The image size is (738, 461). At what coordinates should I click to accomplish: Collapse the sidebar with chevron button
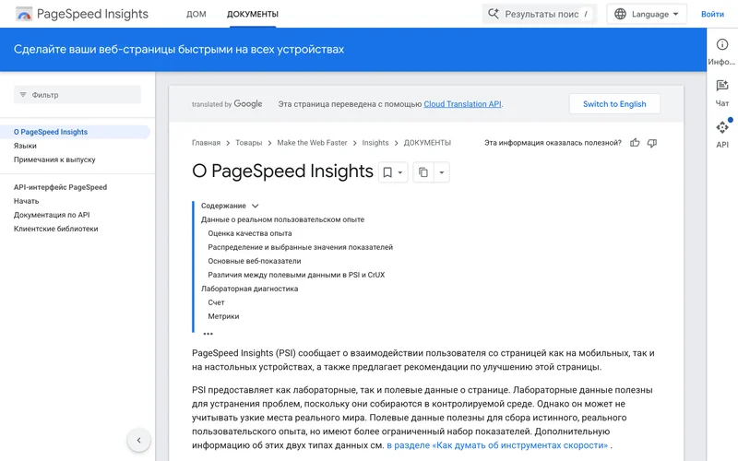(x=139, y=441)
